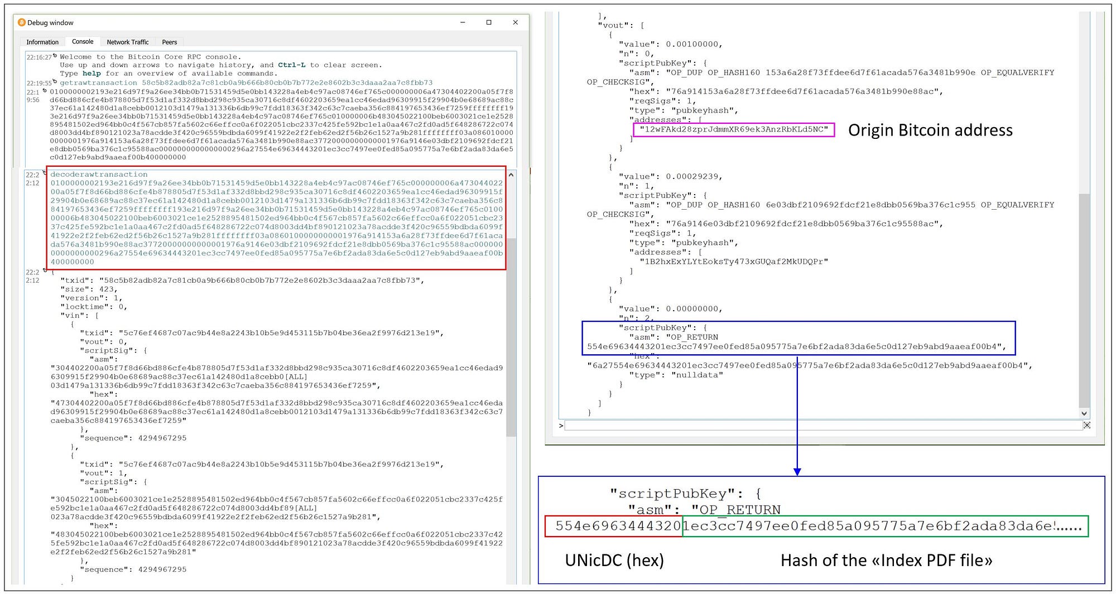
Task: Minimize the Debug window
Action: point(463,23)
